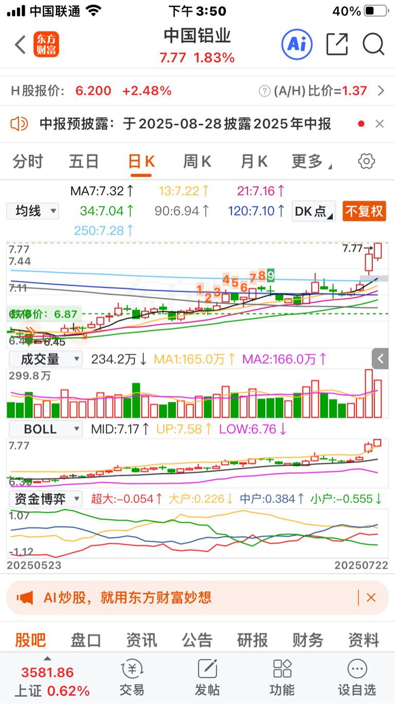Tap the 小户:-0.555 fund value
The image size is (395, 704).
tap(346, 499)
